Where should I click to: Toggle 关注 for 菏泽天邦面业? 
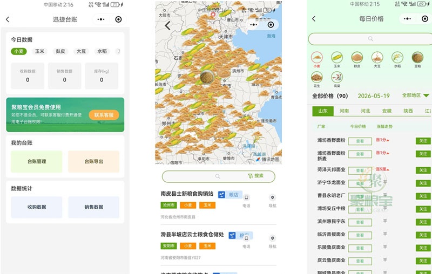coord(423,170)
